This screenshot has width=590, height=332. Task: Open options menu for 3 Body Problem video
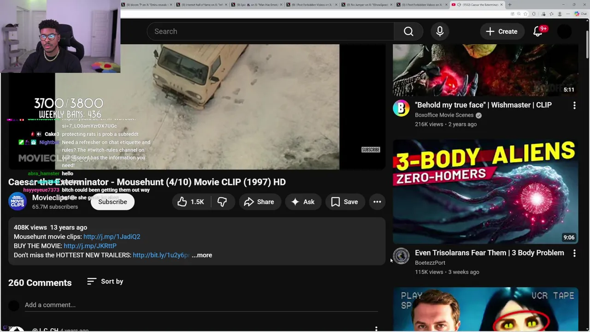click(574, 253)
